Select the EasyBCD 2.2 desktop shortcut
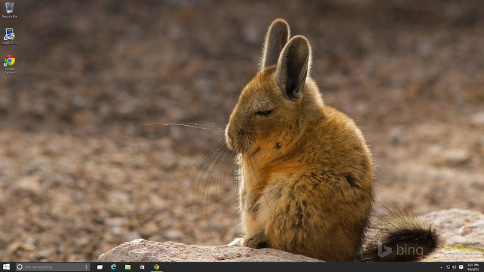The image size is (484, 272). pyautogui.click(x=10, y=35)
